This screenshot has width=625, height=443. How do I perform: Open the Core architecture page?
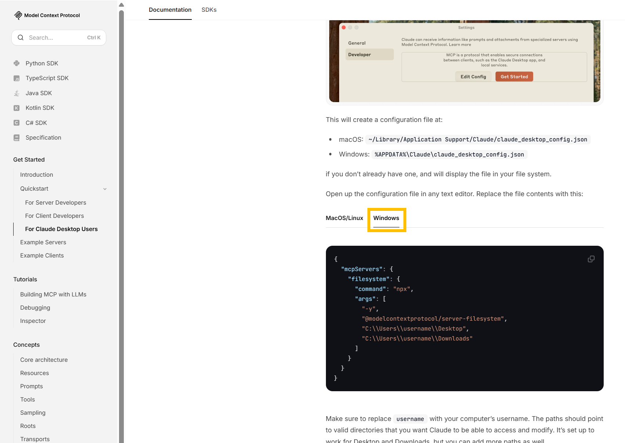point(44,360)
